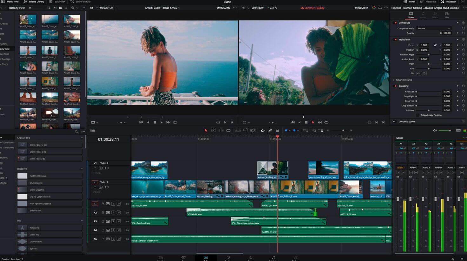This screenshot has width=467, height=261.
Task: Select the Blade Edit mode tool
Action: pyautogui.click(x=229, y=130)
